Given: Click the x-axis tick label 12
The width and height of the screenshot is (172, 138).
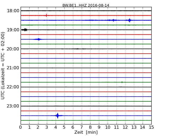Looking at the screenshot, I should pos(125,127).
